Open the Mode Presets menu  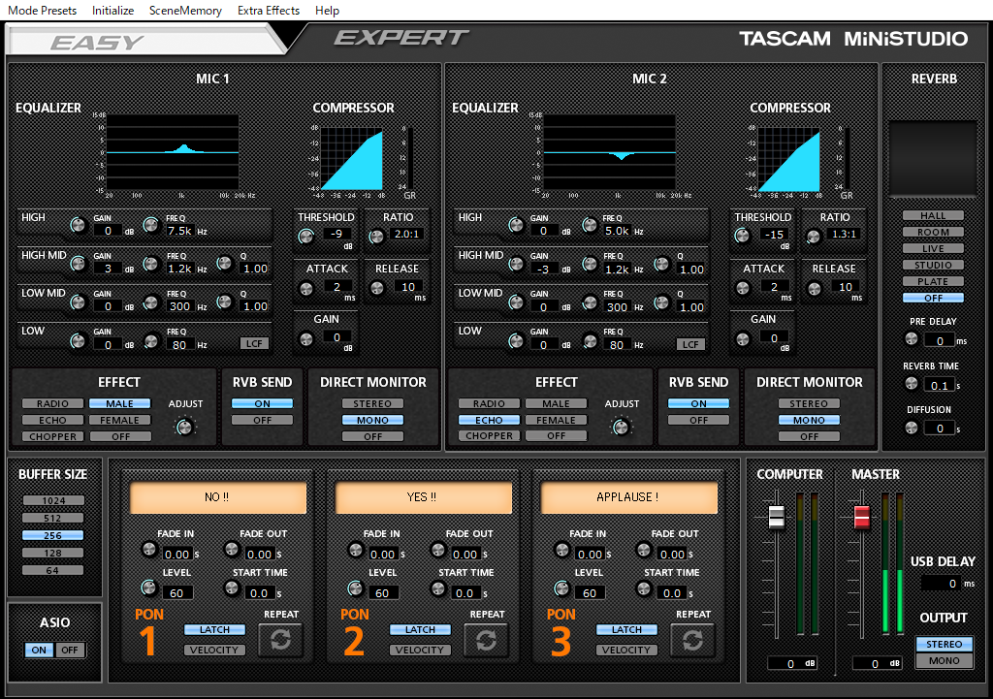[x=43, y=10]
